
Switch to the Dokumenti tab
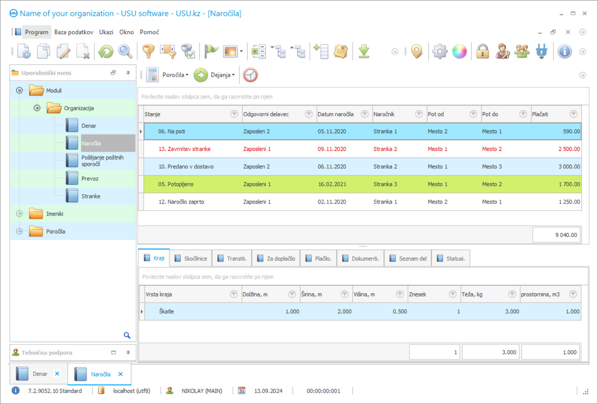pyautogui.click(x=360, y=258)
